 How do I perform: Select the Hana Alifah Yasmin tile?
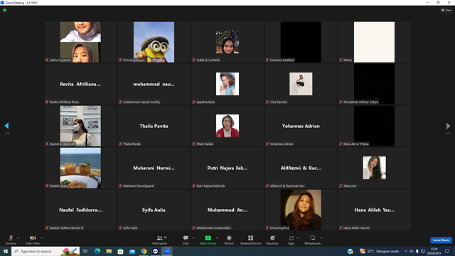375,210
